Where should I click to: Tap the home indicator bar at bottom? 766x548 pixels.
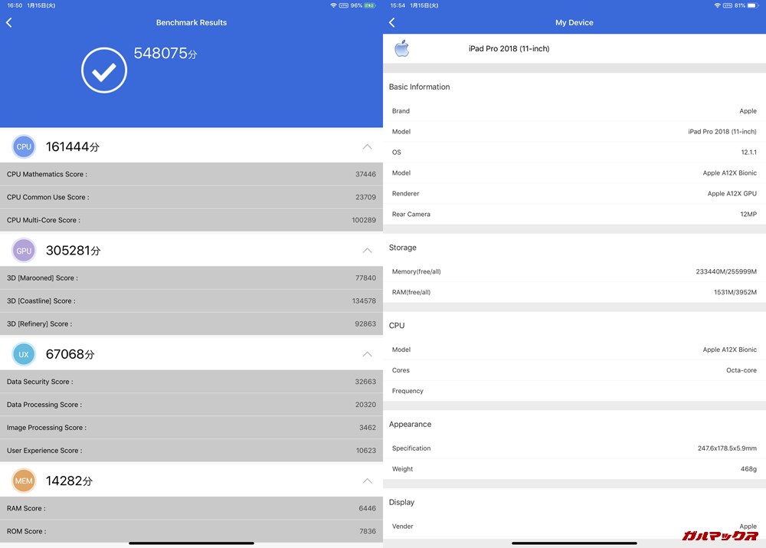coord(191,544)
